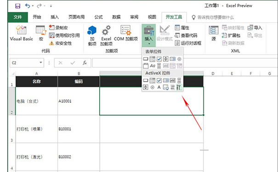Expand the 插入 controls dropdown
Image resolution: width=278 pixels, height=172 pixels.
coord(148,35)
